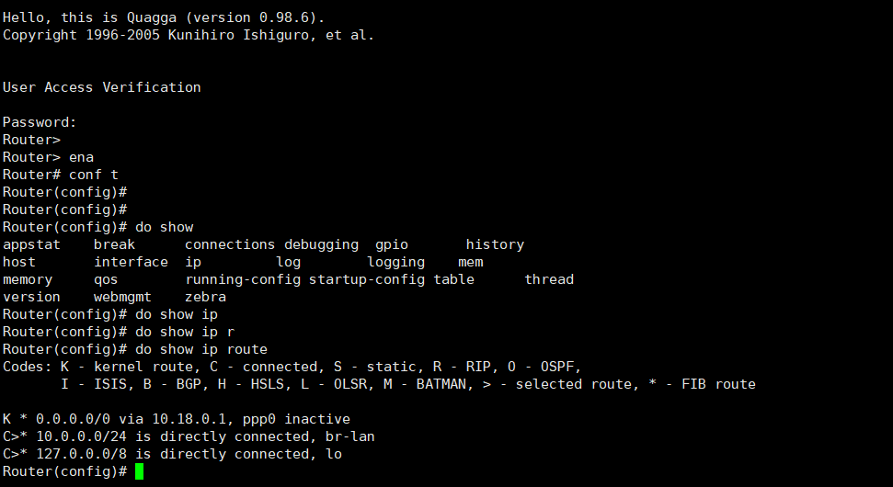
Task: Click the 'running-config' command option
Action: pos(243,279)
